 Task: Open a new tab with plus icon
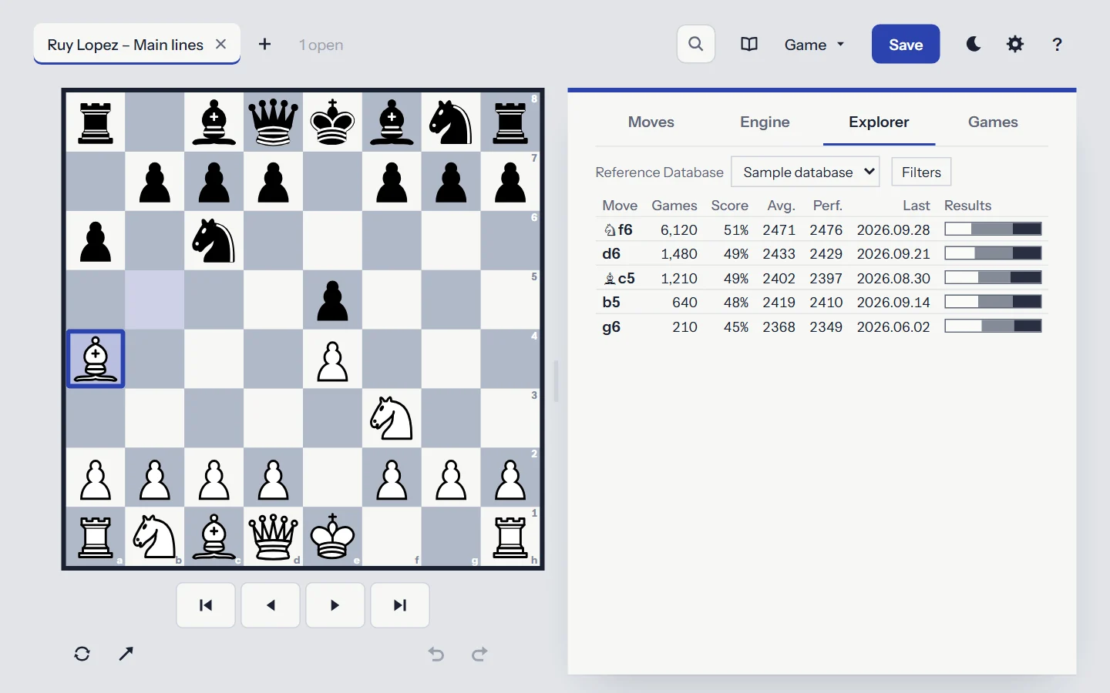[x=264, y=44]
